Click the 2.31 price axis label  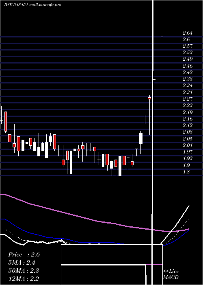point(188,92)
